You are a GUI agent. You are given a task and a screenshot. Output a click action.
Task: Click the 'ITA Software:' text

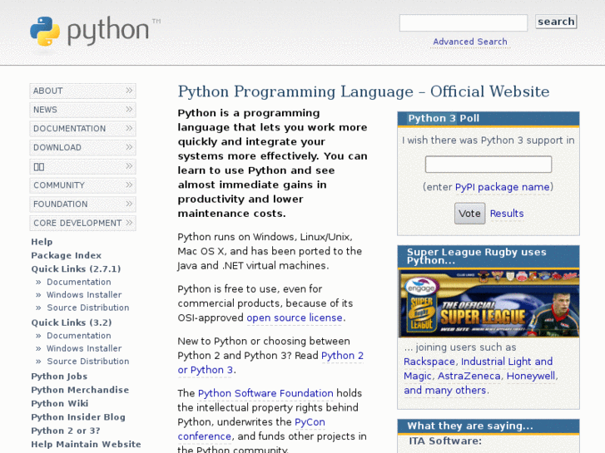pyautogui.click(x=445, y=441)
